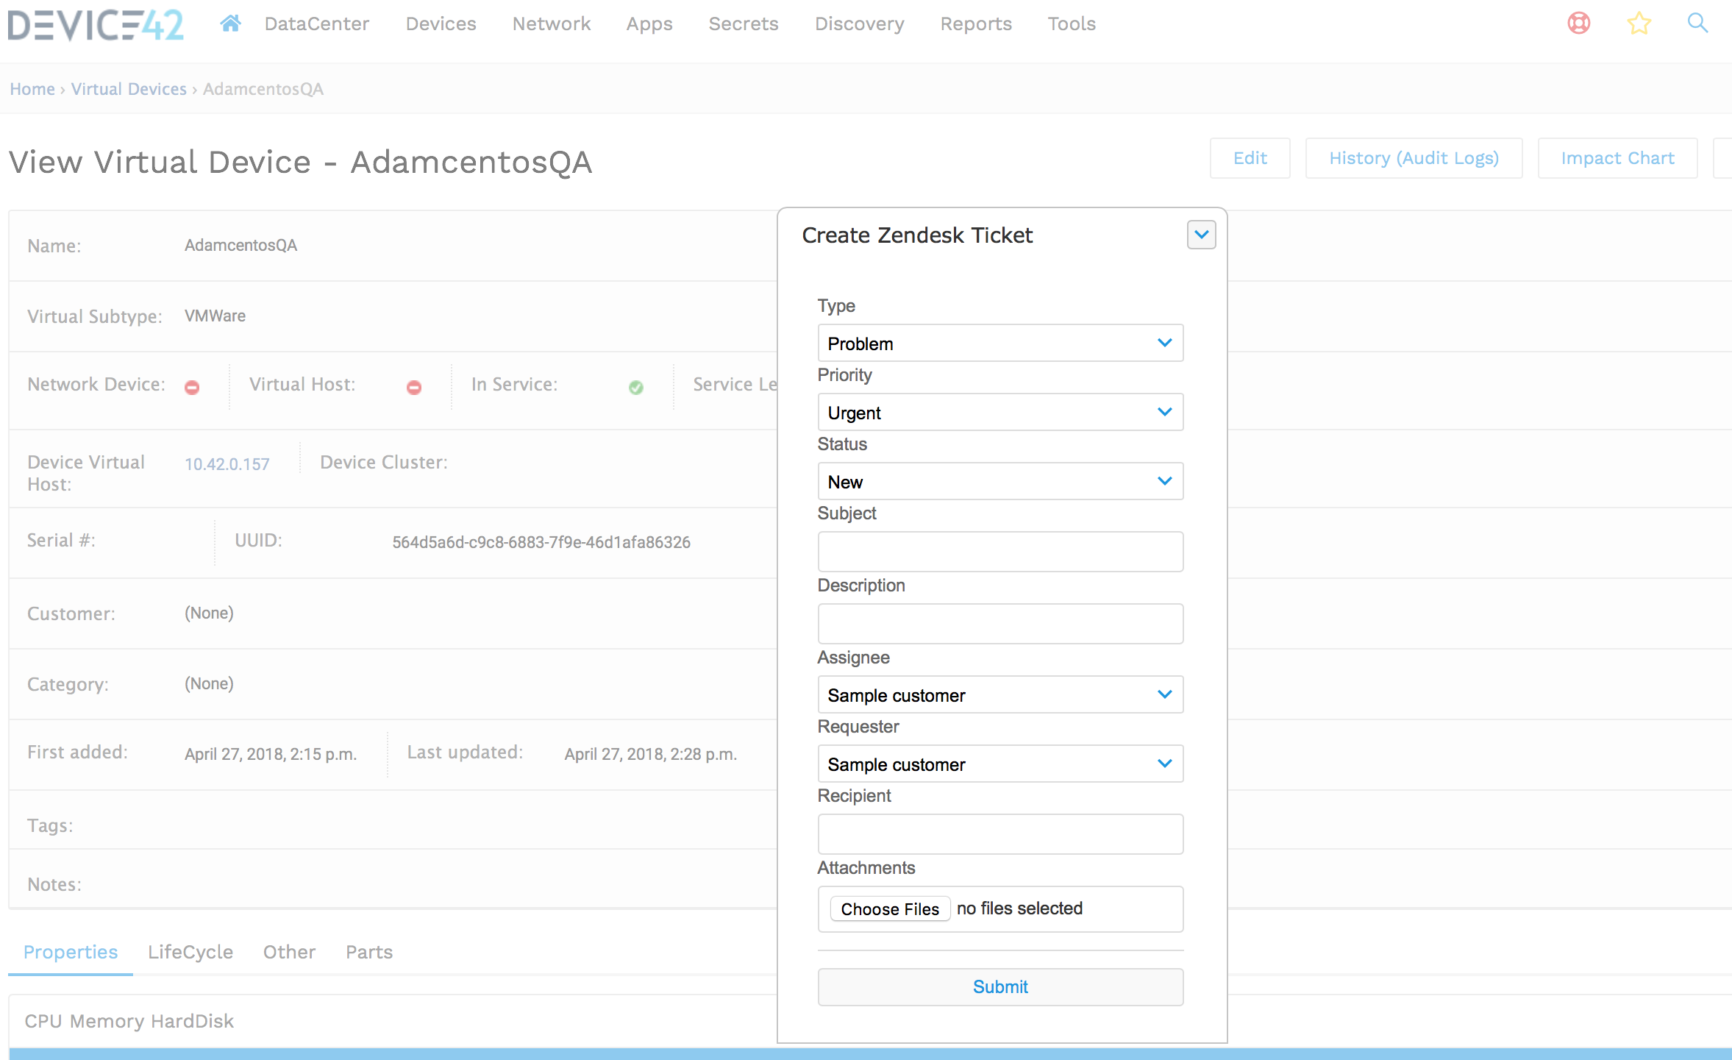Click Choose Files for attachments
1732x1060 pixels.
(x=889, y=908)
